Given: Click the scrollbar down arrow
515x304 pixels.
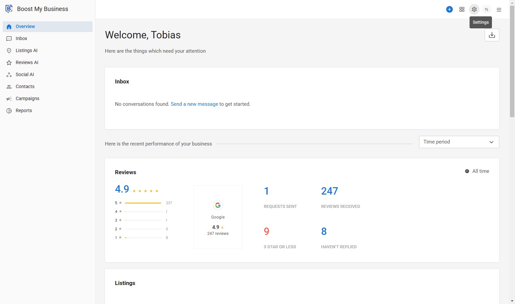Looking at the screenshot, I should point(512,301).
